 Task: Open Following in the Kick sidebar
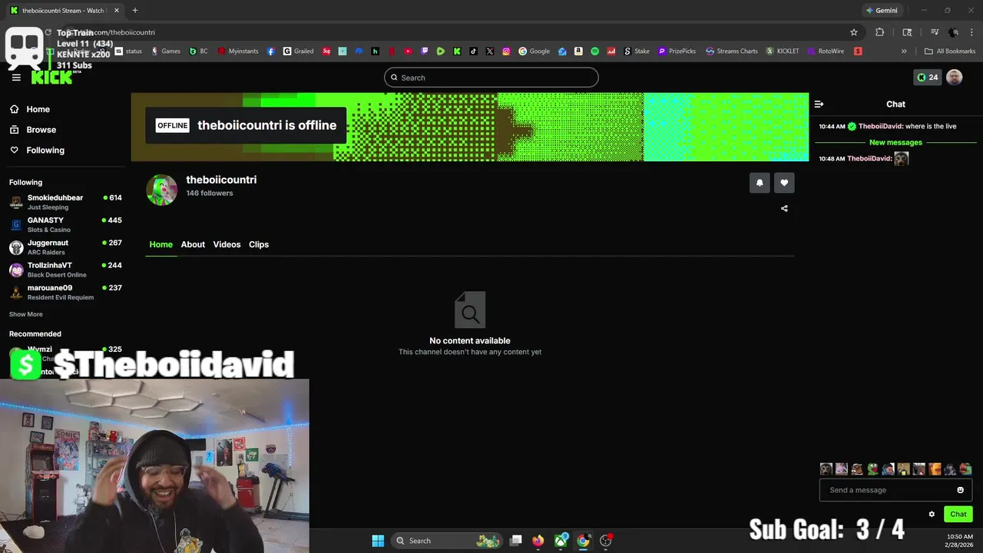[37, 151]
